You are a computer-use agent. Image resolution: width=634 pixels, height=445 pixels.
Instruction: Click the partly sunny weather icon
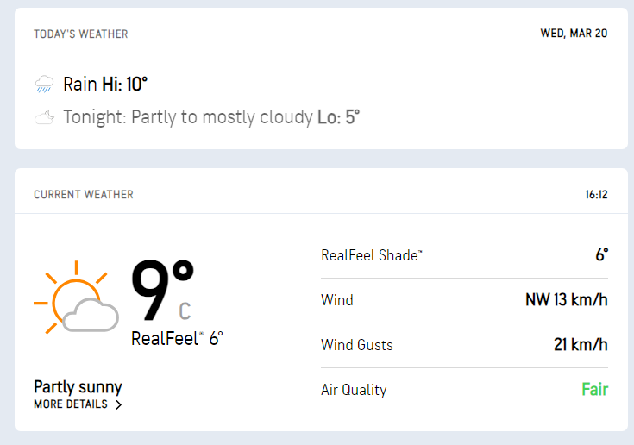click(76, 298)
